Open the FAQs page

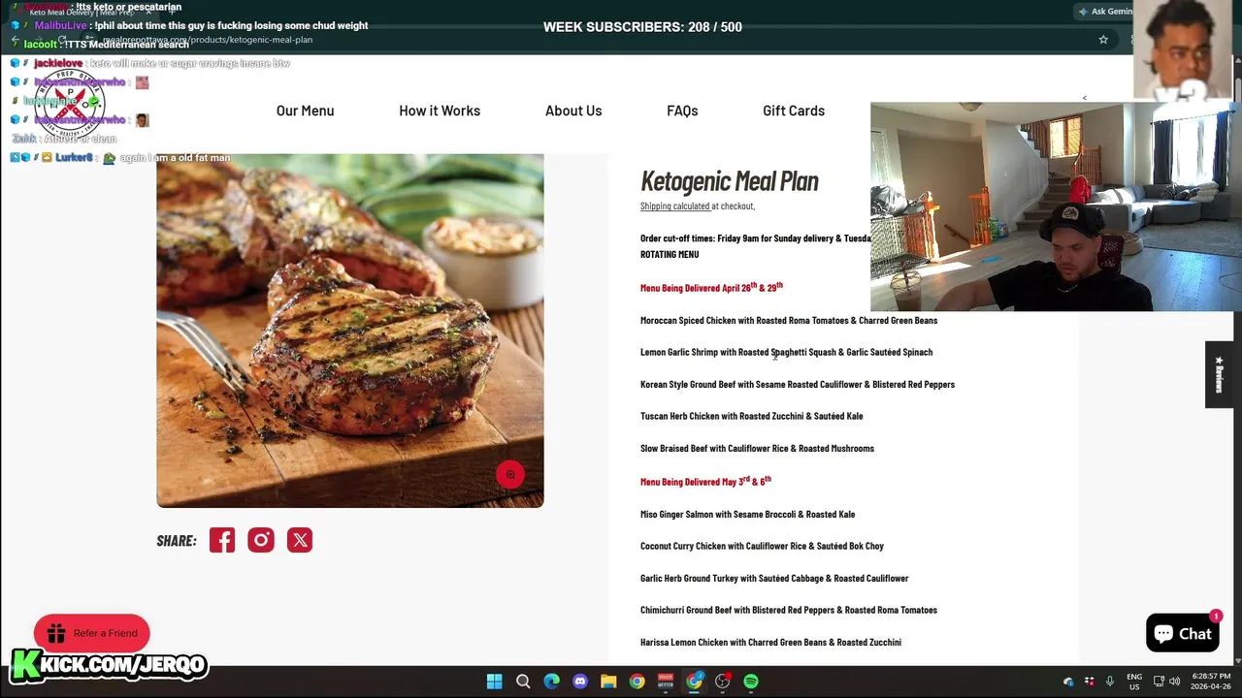coord(682,111)
